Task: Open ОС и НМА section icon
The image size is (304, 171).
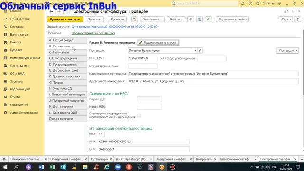Action: pos(5,74)
